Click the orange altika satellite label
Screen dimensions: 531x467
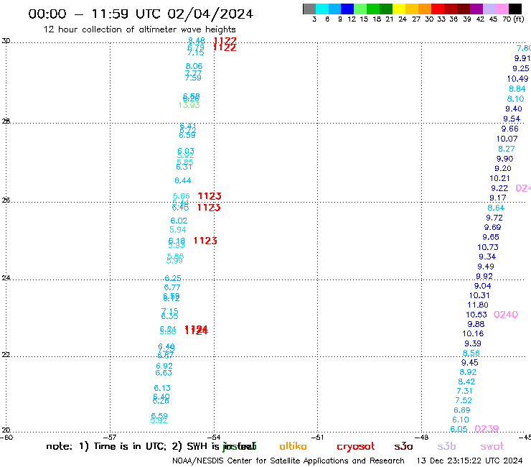coord(293,446)
